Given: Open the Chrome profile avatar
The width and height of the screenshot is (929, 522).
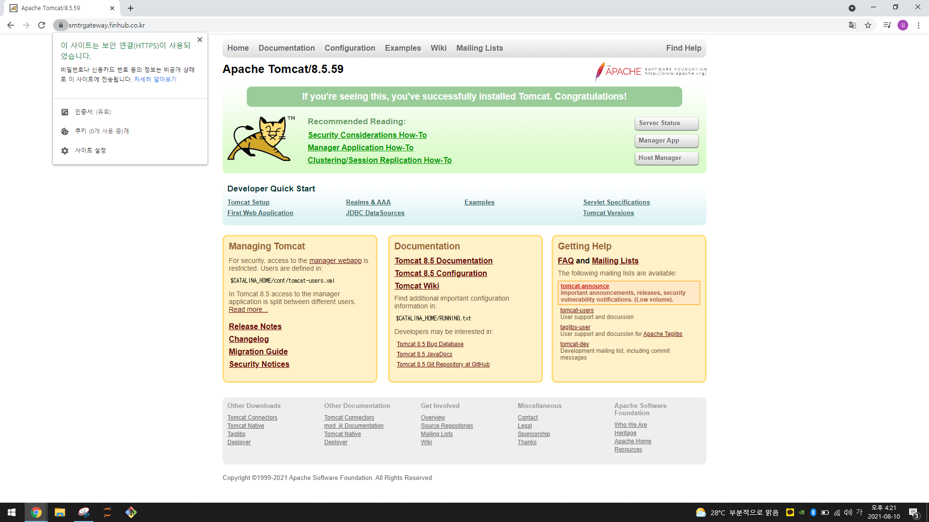Looking at the screenshot, I should 903,25.
